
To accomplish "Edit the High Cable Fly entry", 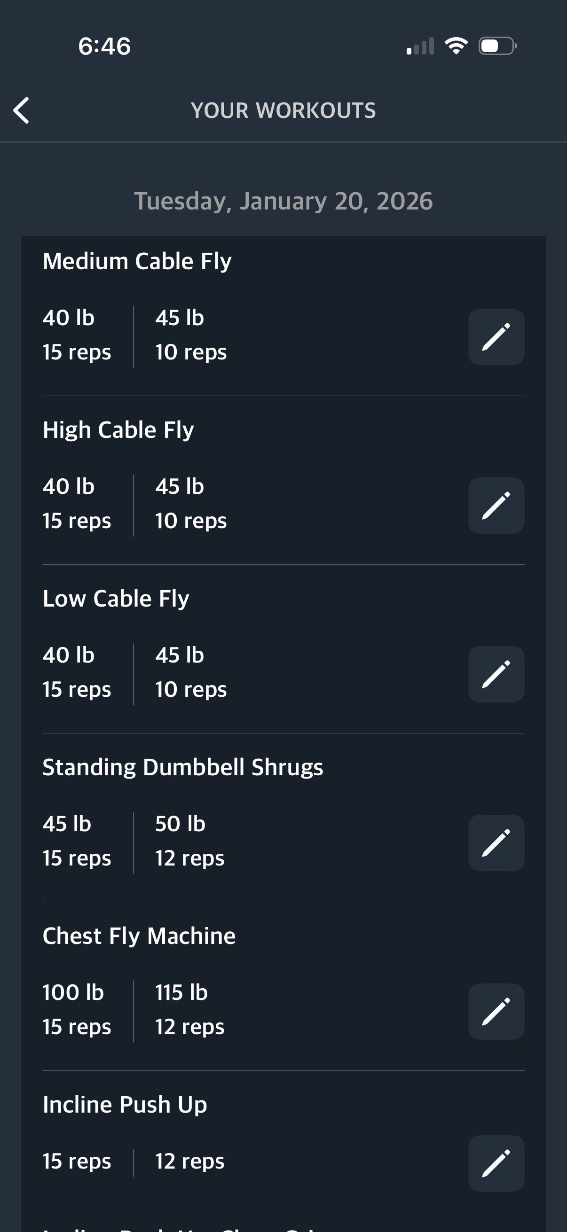I will (x=496, y=506).
